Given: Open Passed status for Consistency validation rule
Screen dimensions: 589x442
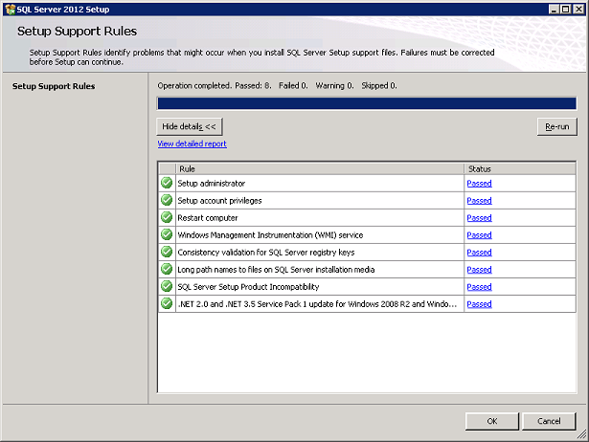Looking at the screenshot, I should click(x=479, y=253).
